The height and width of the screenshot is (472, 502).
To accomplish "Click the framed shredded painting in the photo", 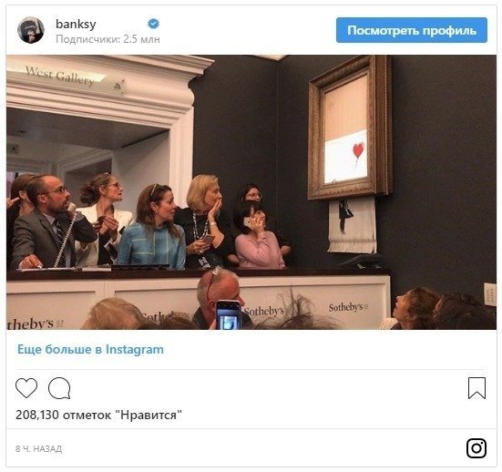I will coord(350,128).
